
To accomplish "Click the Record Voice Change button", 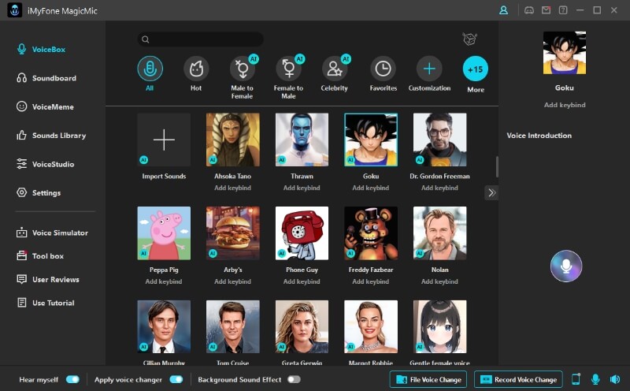I will pos(518,379).
